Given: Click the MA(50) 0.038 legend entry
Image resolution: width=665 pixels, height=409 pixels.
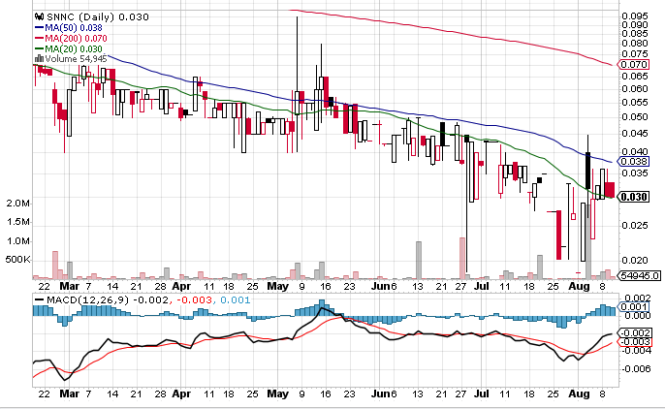Looking at the screenshot, I should [x=74, y=28].
